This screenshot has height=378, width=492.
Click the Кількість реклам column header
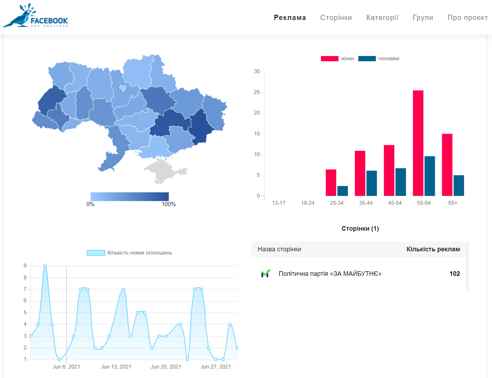(x=433, y=249)
